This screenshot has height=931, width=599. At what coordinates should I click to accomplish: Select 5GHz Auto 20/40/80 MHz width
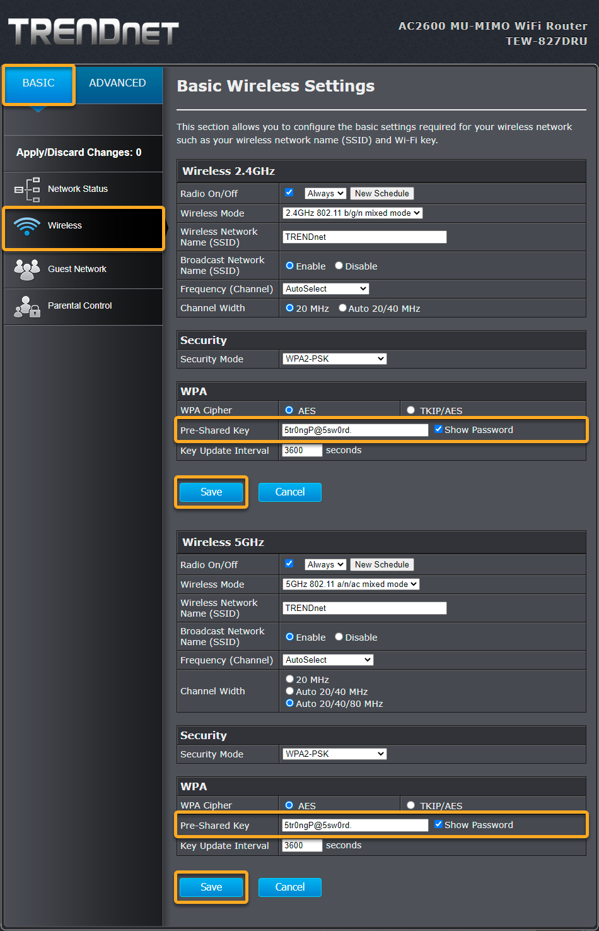pyautogui.click(x=290, y=703)
